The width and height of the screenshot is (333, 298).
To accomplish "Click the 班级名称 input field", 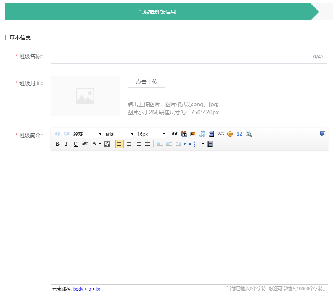I will [x=189, y=56].
